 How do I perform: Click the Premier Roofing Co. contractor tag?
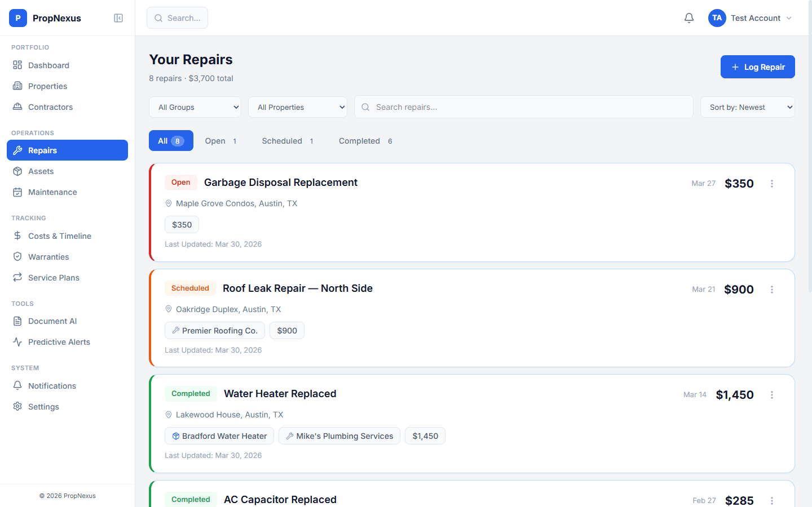(215, 331)
